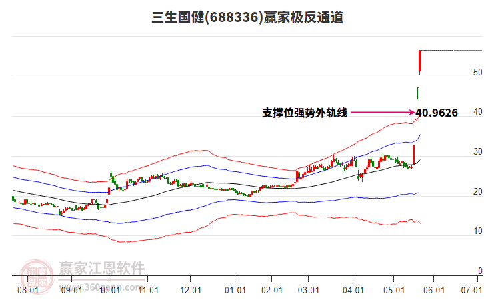Click the 30 price axis label
The image size is (484, 300).
pyautogui.click(x=477, y=151)
